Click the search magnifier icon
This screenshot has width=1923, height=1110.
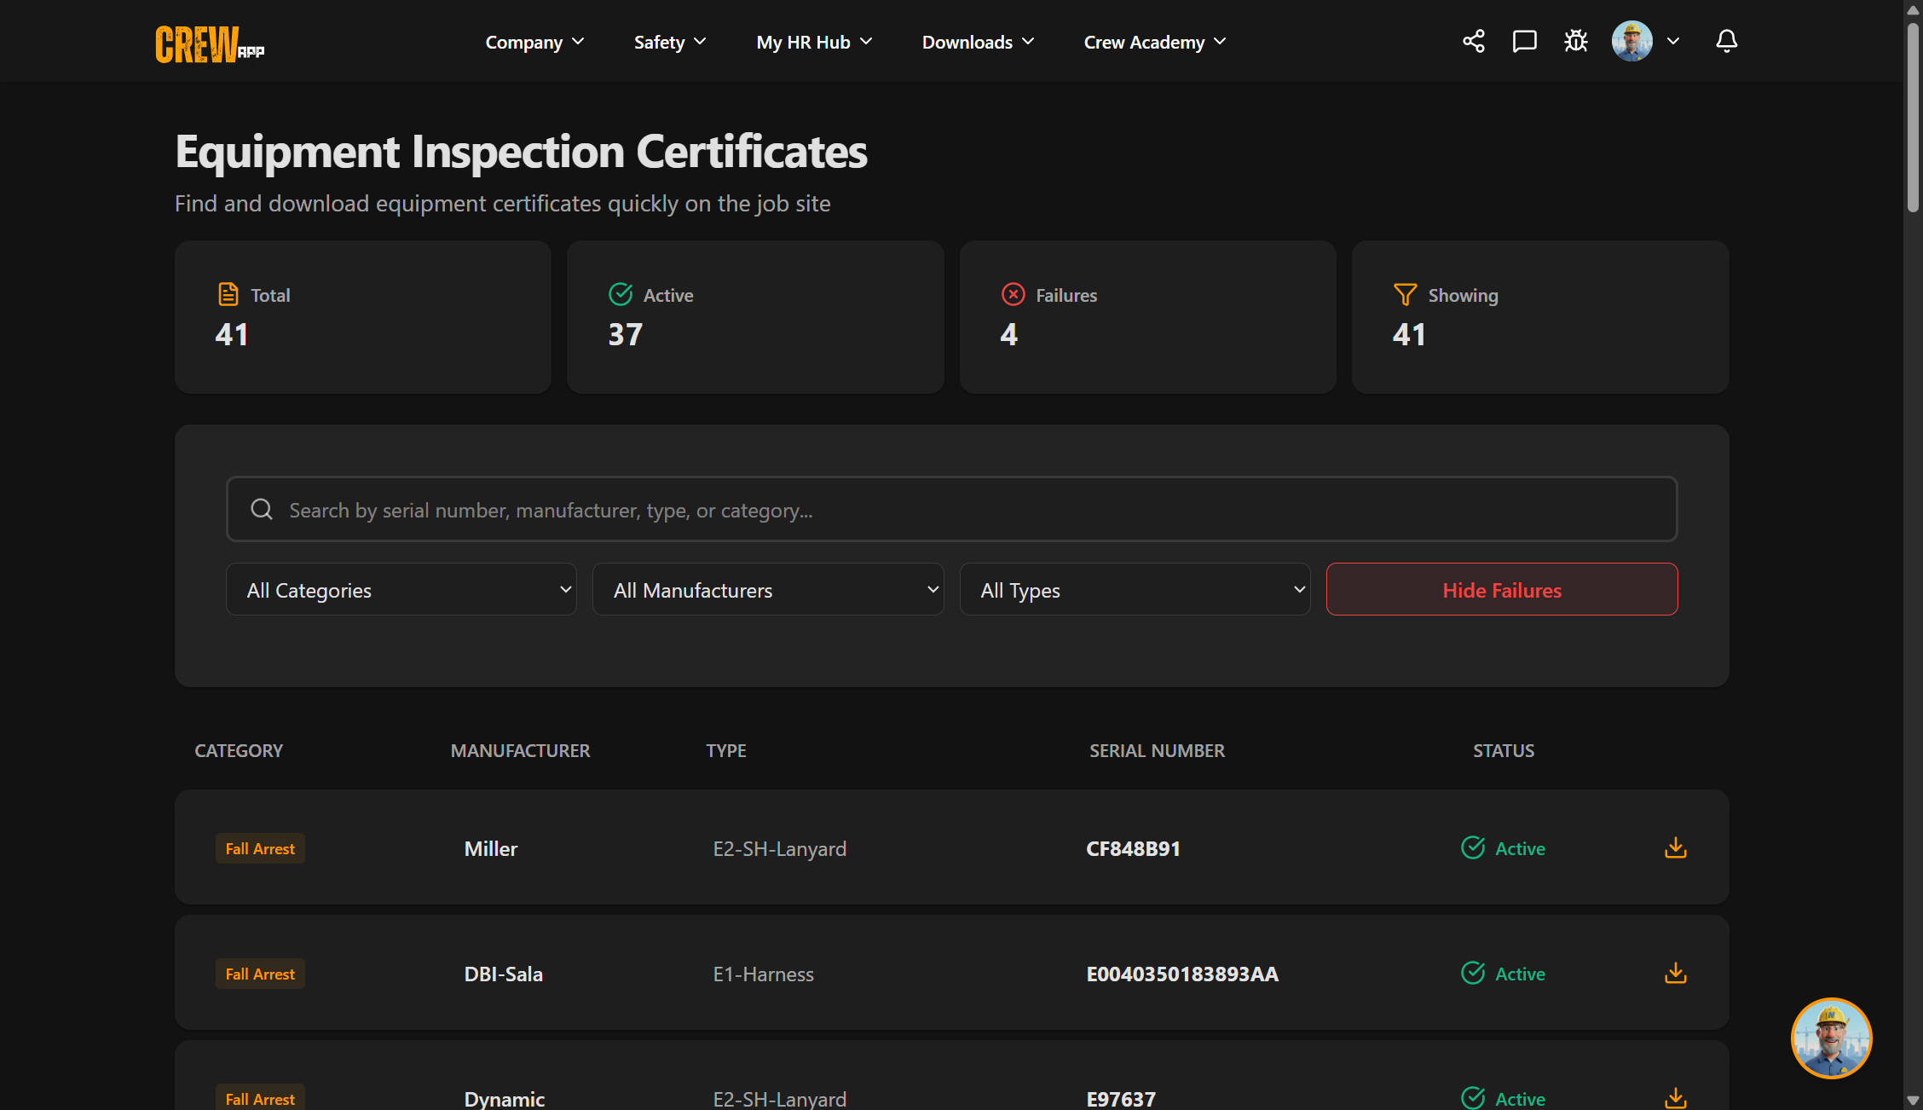(262, 509)
